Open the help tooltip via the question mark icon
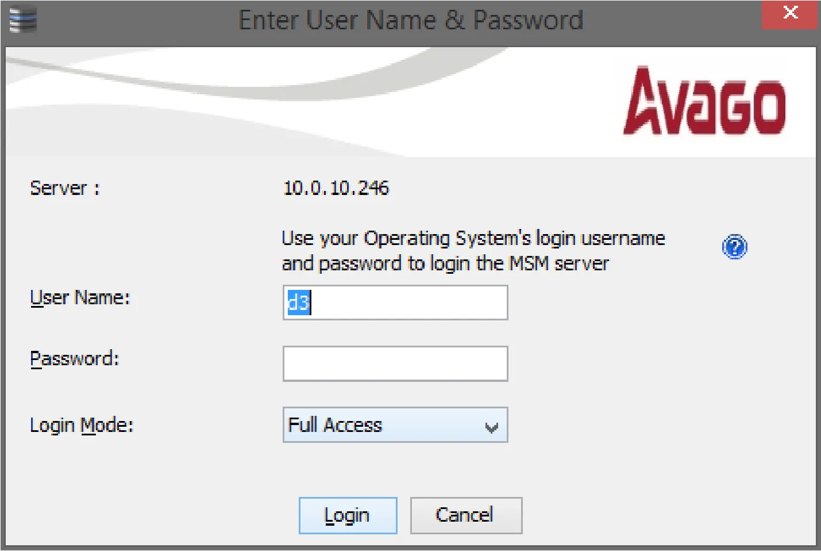Image resolution: width=821 pixels, height=551 pixels. click(x=734, y=247)
